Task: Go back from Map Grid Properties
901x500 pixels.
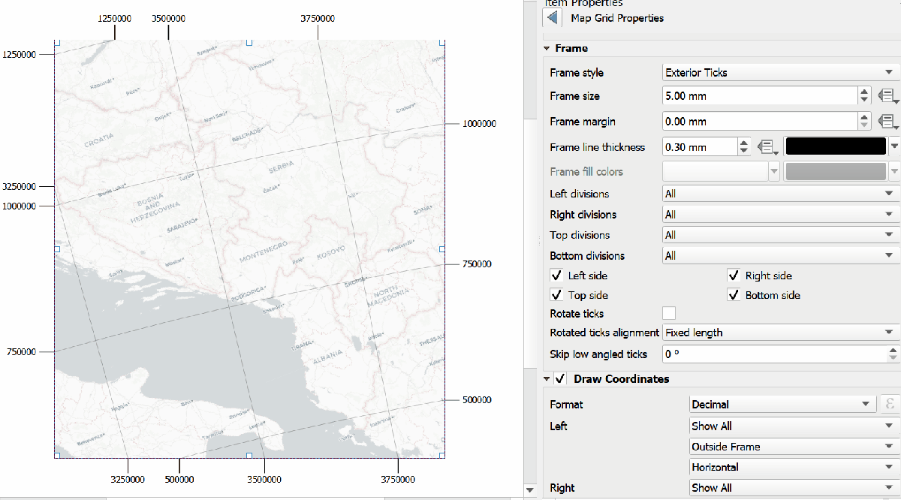Action: (552, 18)
